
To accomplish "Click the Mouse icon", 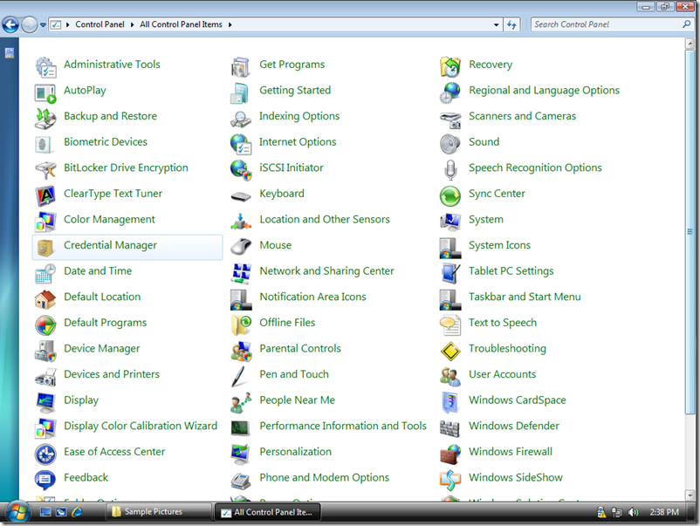I will coord(241,248).
